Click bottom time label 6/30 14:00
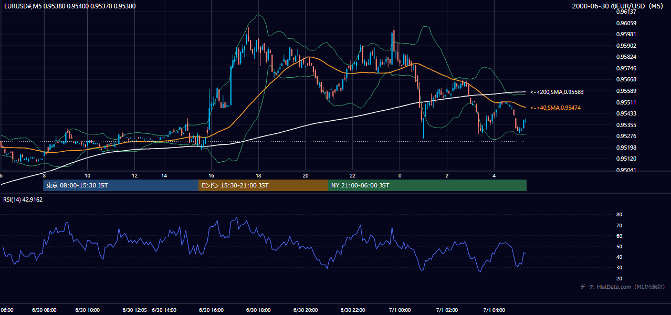The image size is (671, 315). 164,310
